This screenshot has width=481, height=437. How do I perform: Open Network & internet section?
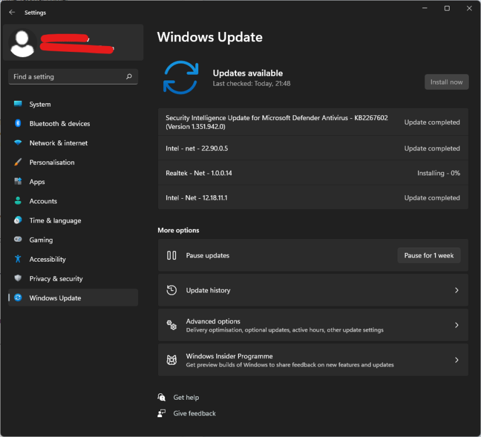click(x=58, y=143)
